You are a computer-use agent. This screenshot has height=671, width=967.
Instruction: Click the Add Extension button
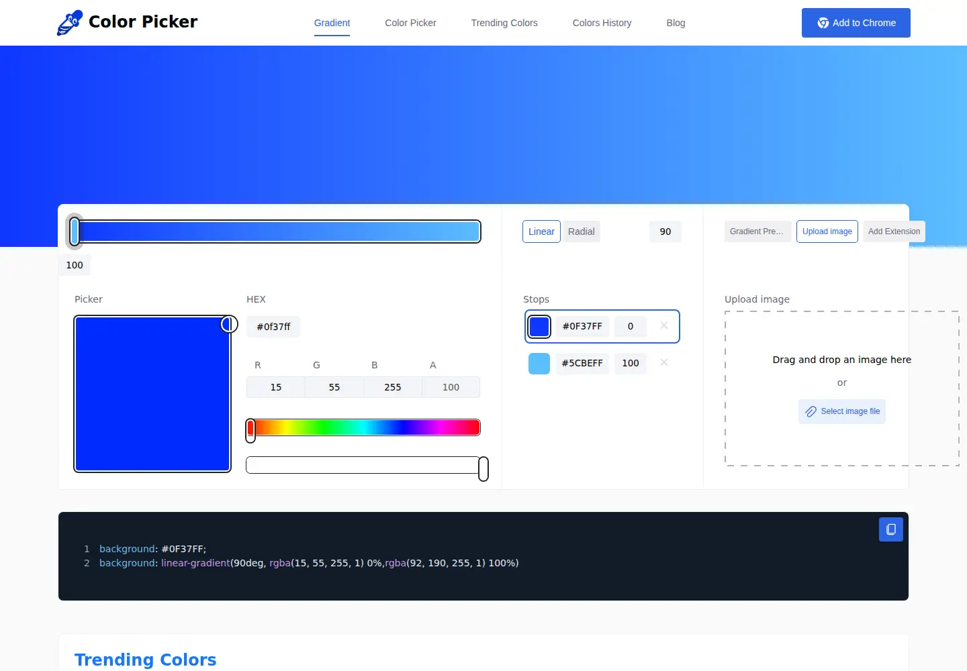coord(894,231)
